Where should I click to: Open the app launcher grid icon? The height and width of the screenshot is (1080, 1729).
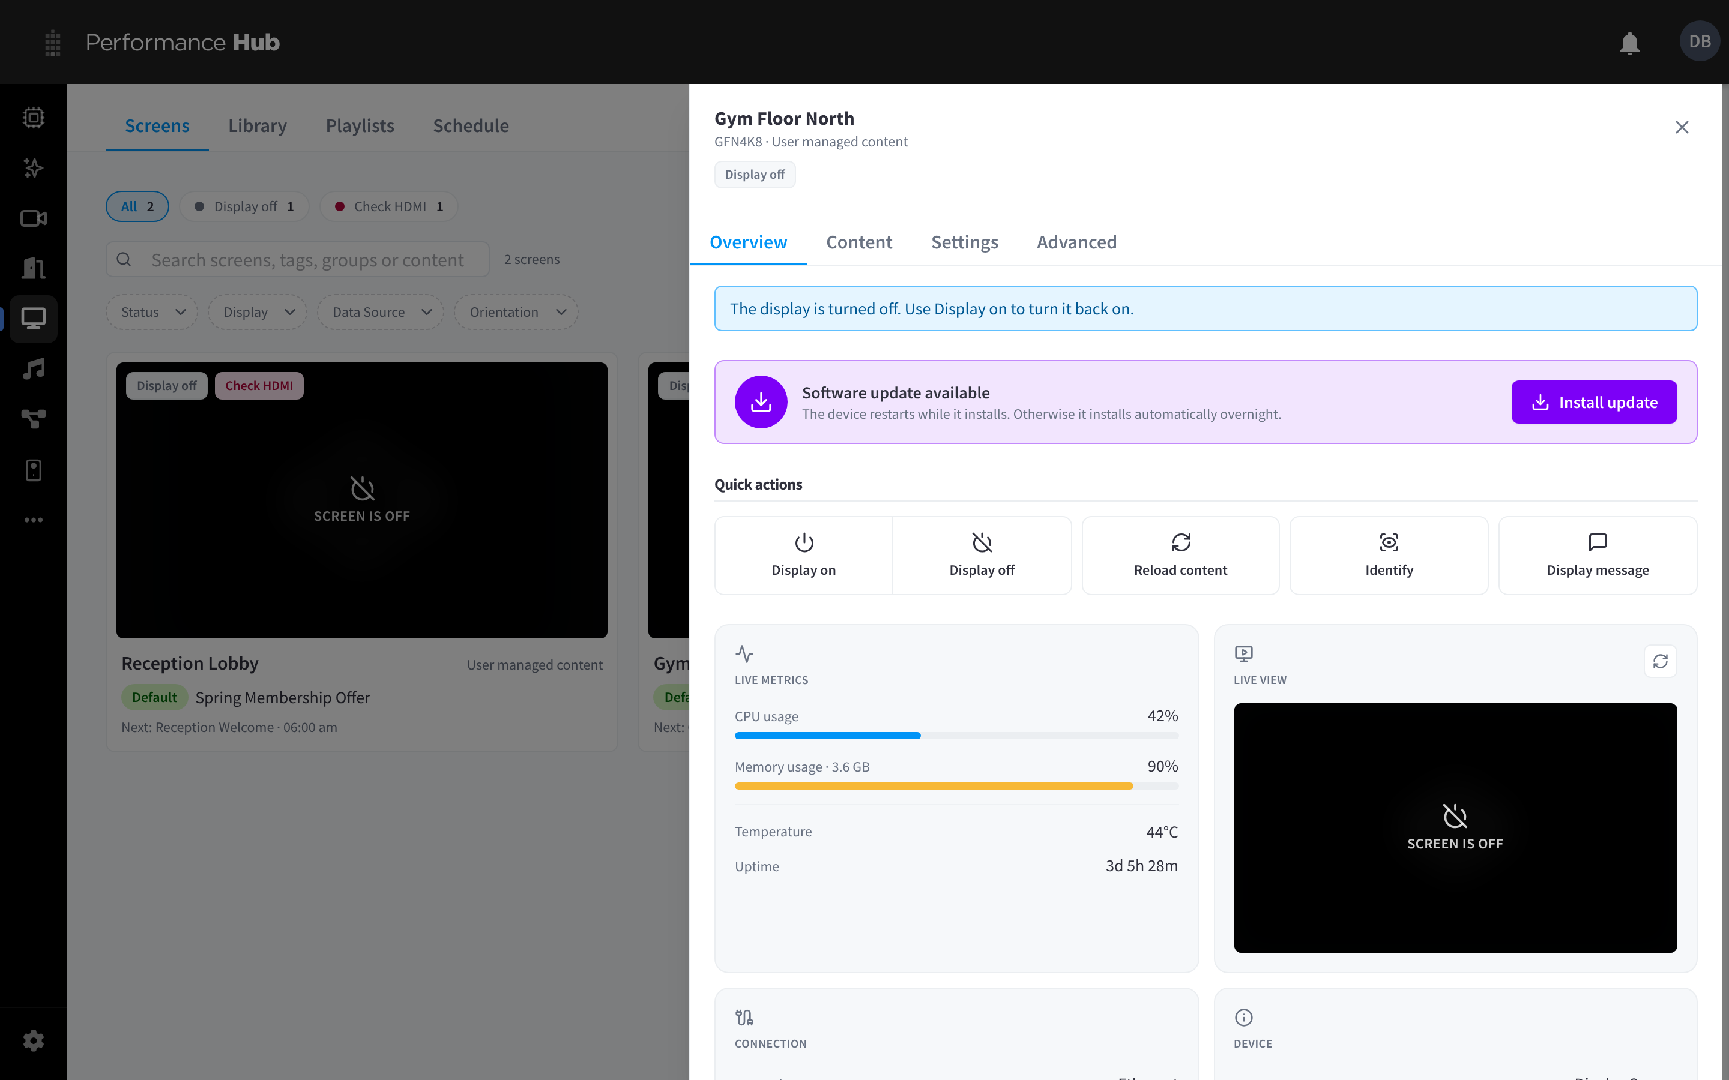coord(53,43)
